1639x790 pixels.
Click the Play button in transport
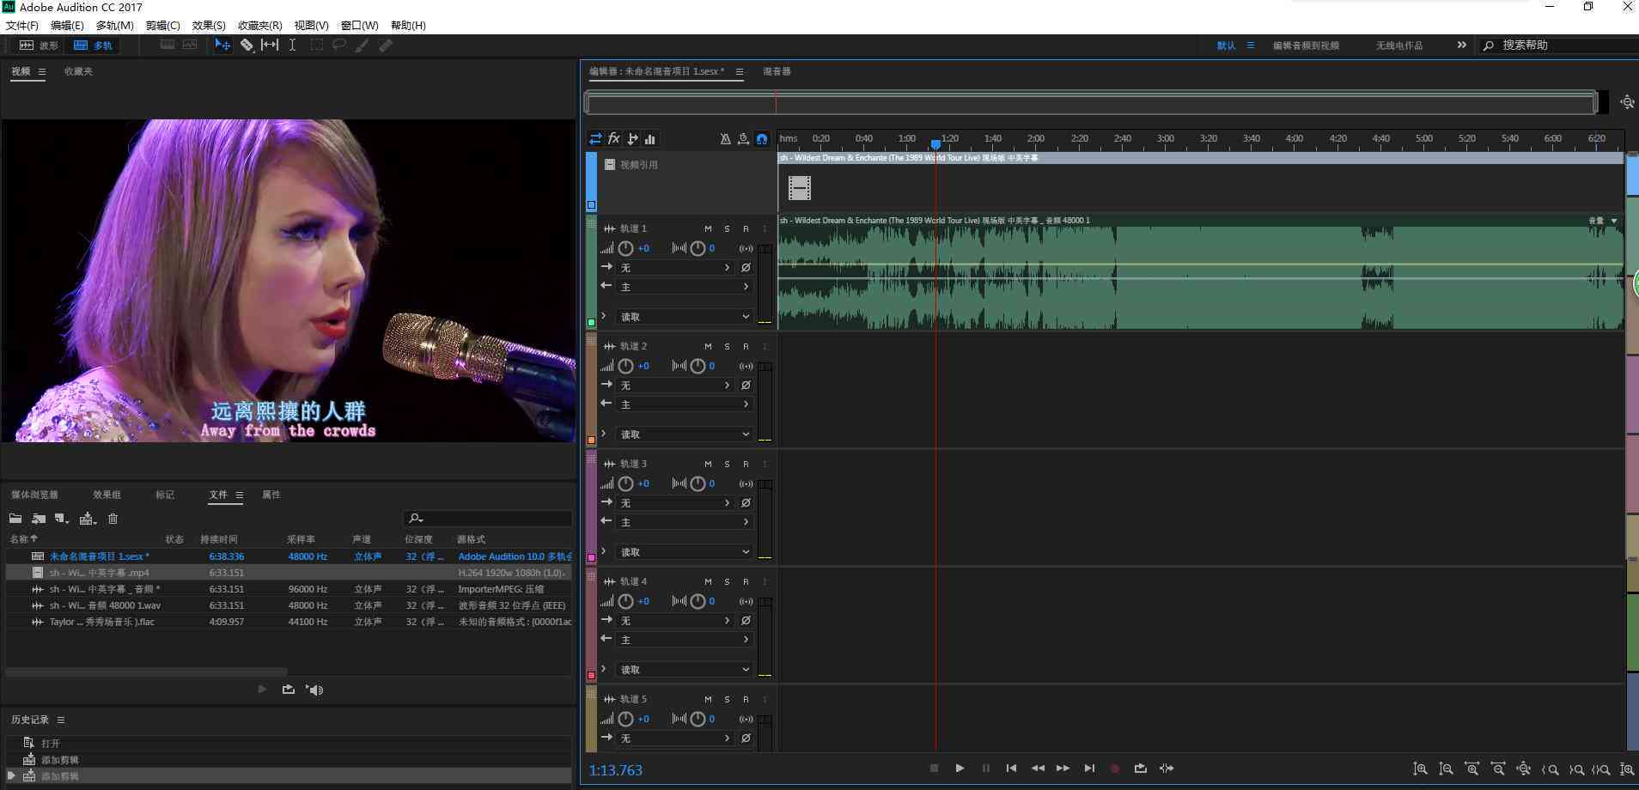(x=960, y=769)
